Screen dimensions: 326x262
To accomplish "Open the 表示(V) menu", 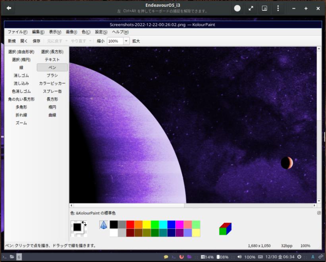I will (x=55, y=32).
